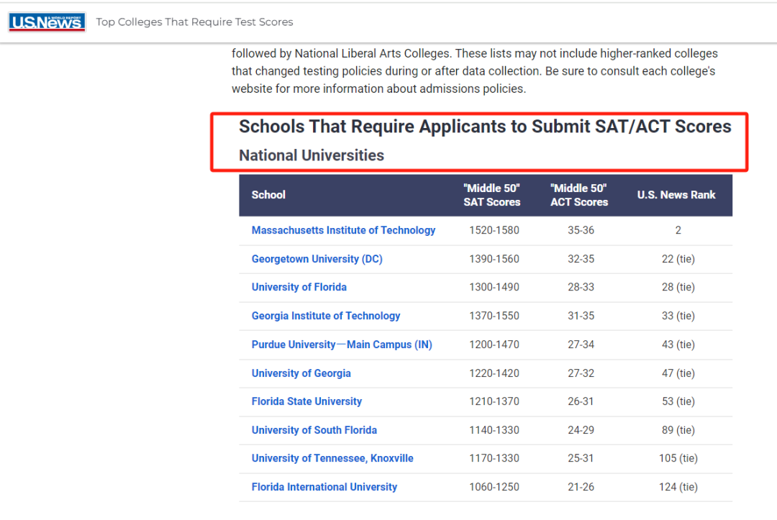Follow the Purdue University—Main Campus (IN) link
Viewport: 777px width, 520px height.
pyautogui.click(x=342, y=345)
